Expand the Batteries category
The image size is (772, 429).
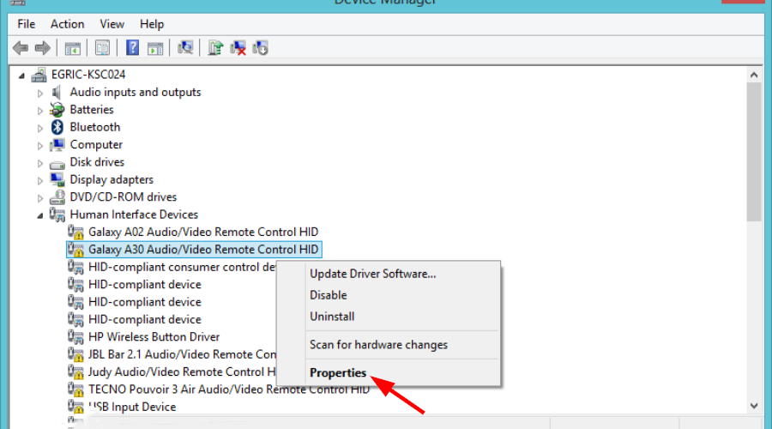pyautogui.click(x=40, y=111)
